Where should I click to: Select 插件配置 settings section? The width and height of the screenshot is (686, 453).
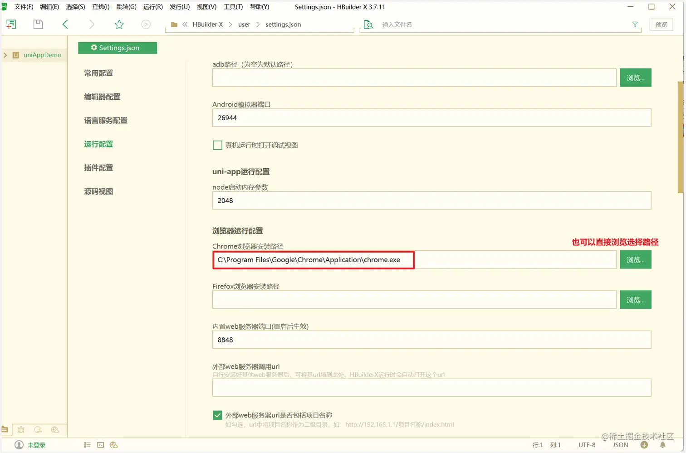tap(98, 167)
